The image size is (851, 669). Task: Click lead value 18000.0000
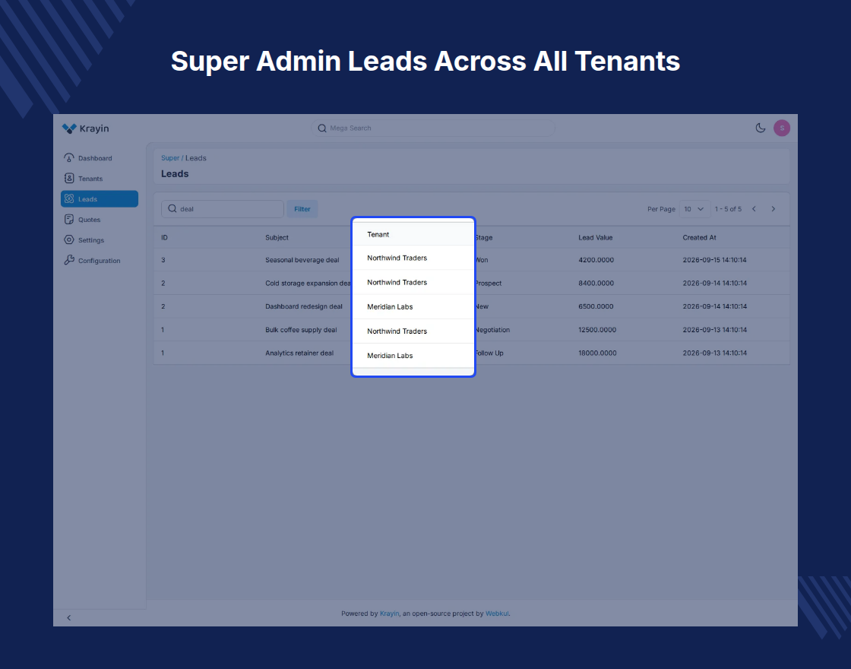click(597, 353)
